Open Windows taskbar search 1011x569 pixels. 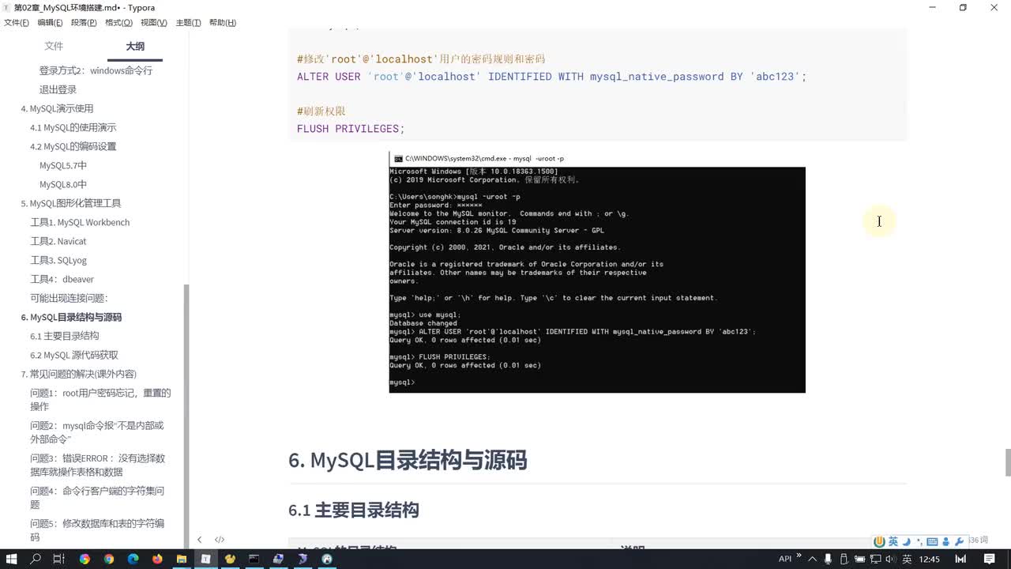[36, 559]
